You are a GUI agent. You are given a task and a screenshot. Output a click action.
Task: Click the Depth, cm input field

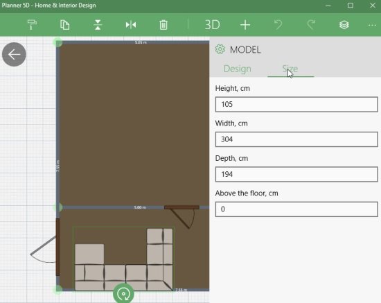[296, 174]
